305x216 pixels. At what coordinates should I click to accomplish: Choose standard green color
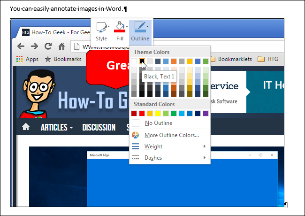174,113
